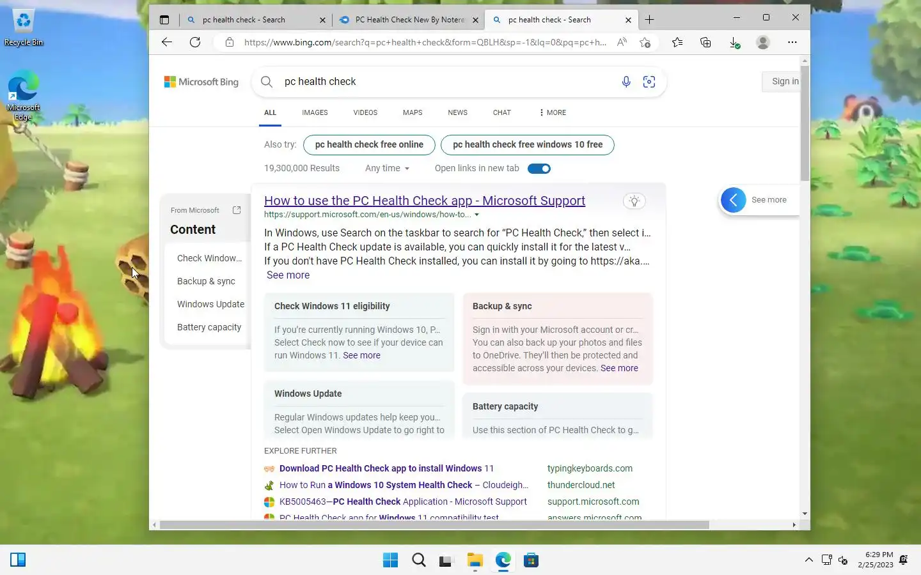Image resolution: width=921 pixels, height=575 pixels.
Task: Open KB5005463 PC Health Check Application link
Action: [x=403, y=502]
